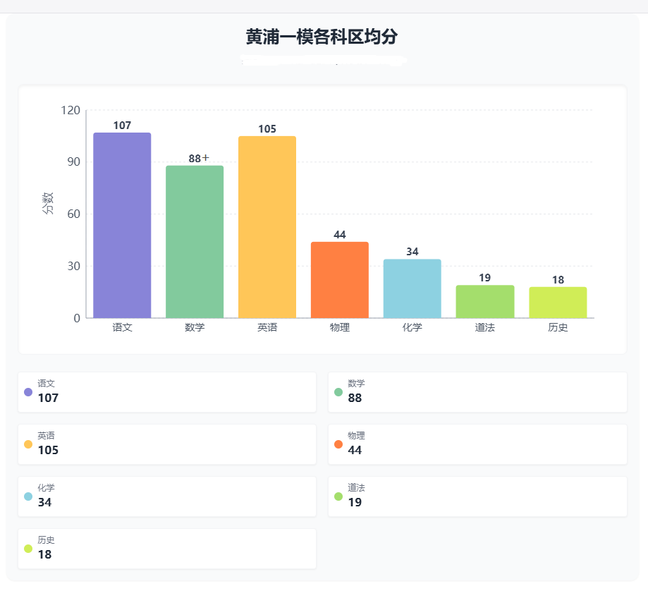Screen dimensions: 648x591
Task: Click the 120 tick on y-axis
Action: (x=71, y=110)
